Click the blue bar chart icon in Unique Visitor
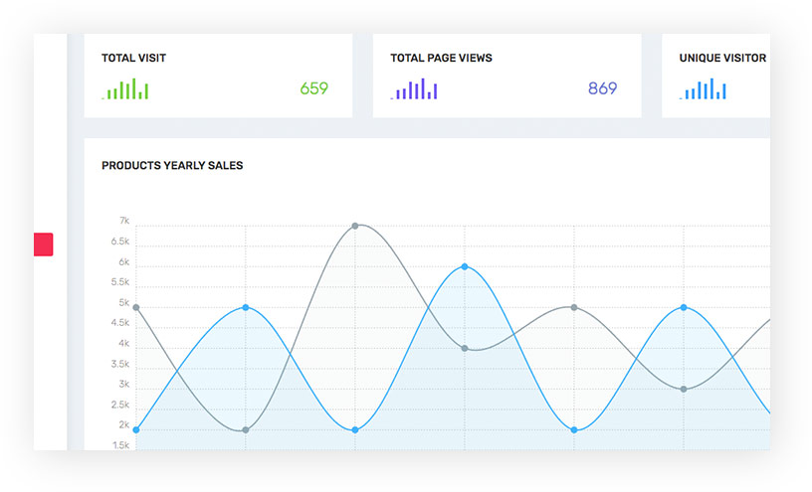This screenshot has width=812, height=492. (x=704, y=89)
